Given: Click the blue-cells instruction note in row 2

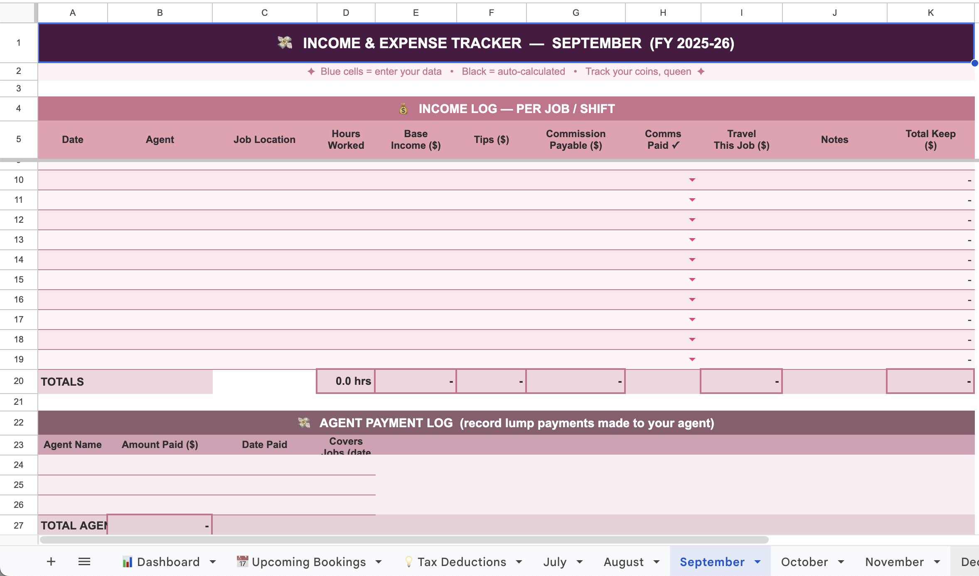Looking at the screenshot, I should click(506, 71).
